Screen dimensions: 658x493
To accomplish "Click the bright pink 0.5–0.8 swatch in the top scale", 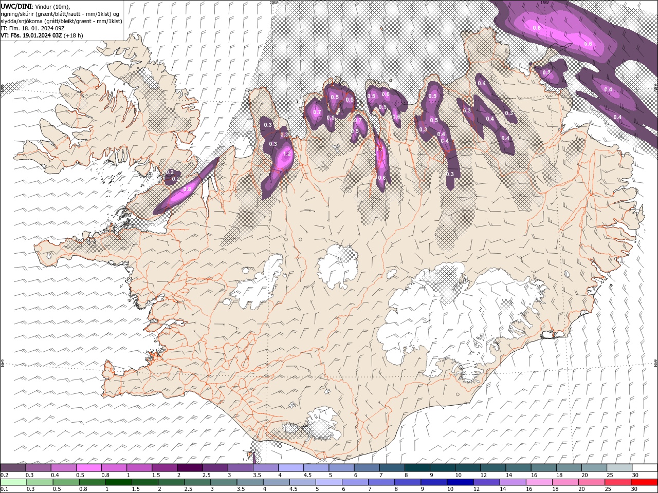I will click(x=88, y=468).
